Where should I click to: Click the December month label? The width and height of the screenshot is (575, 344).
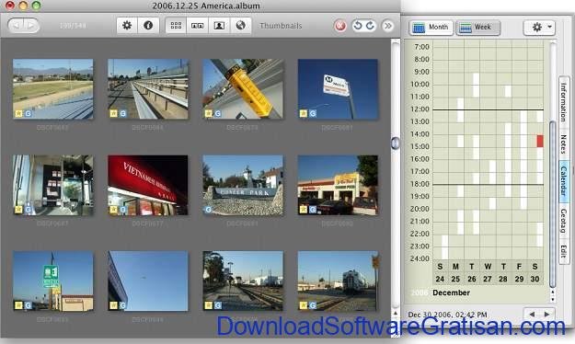point(452,292)
